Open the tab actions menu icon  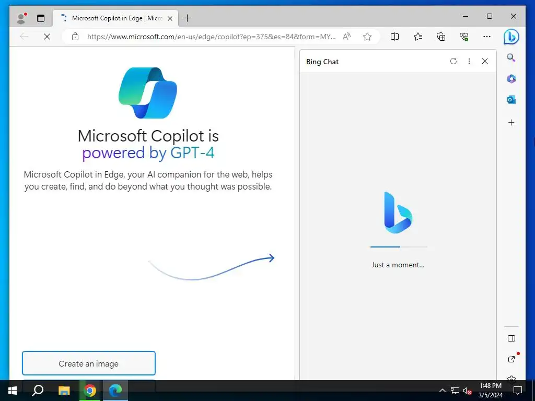tap(41, 18)
